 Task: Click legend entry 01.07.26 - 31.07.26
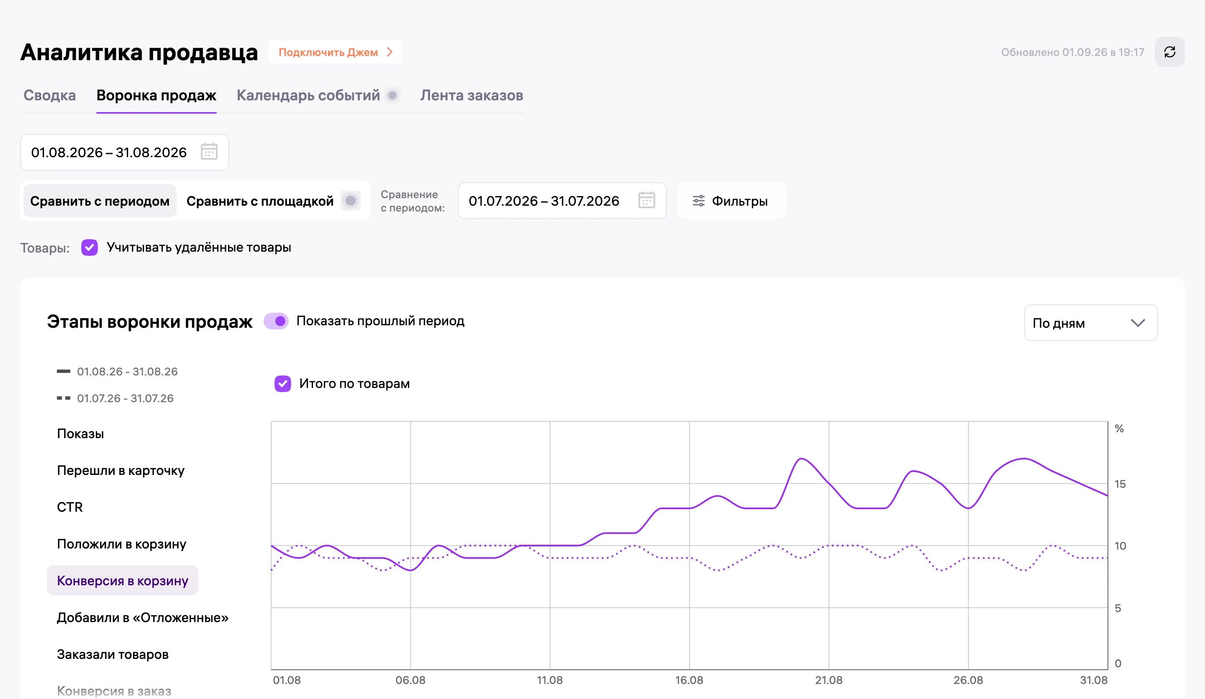point(115,398)
